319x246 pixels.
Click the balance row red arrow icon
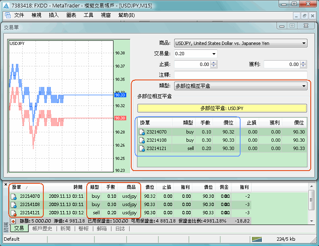[x=13, y=221]
